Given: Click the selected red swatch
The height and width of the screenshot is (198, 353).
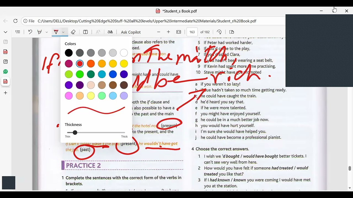Looking at the screenshot, I should (80, 64).
